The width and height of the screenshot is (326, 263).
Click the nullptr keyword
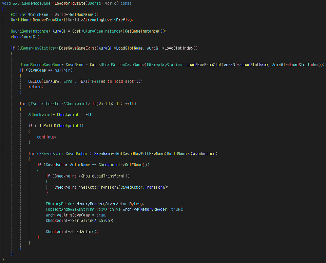(62, 70)
